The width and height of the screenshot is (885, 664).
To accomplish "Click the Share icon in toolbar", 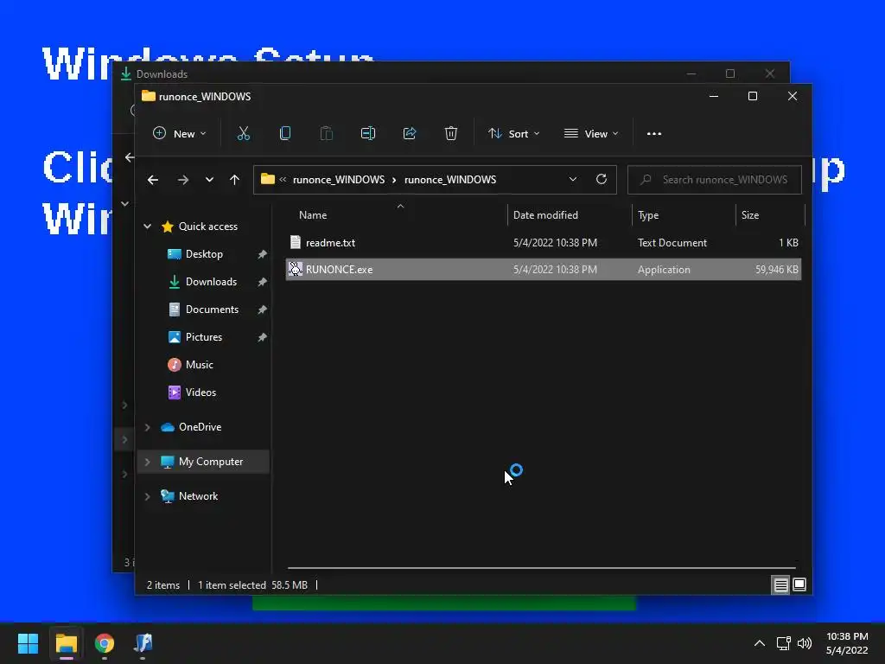I will (409, 134).
